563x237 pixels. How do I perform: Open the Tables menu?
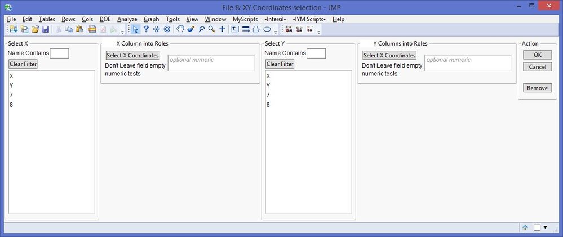[47, 19]
